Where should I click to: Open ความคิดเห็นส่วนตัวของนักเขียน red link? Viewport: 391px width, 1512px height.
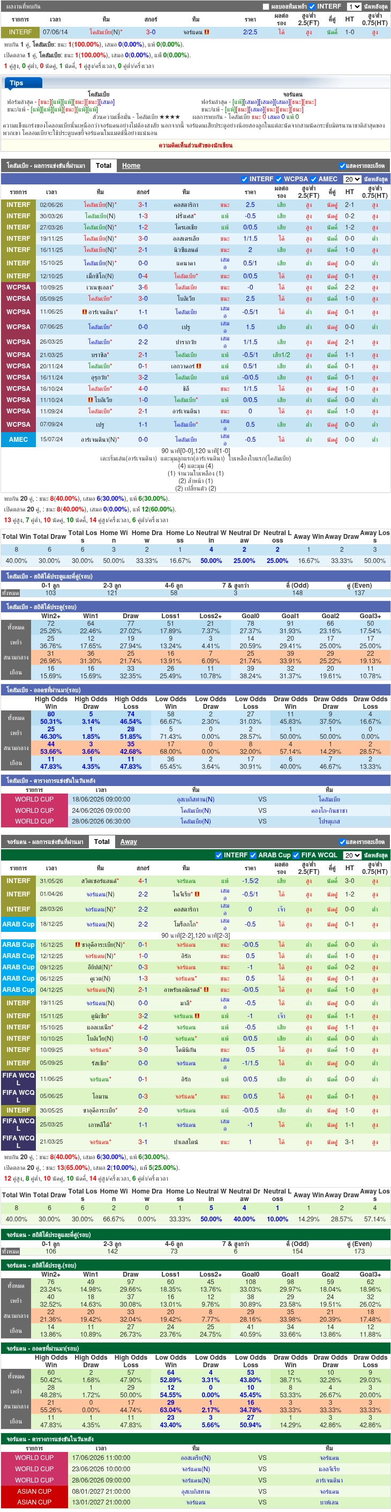click(x=196, y=145)
